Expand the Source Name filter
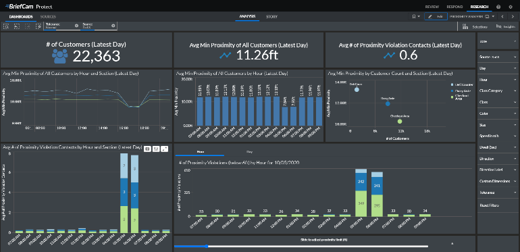The width and height of the screenshot is (520, 252). 497,57
